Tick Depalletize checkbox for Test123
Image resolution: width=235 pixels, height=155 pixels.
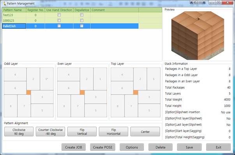click(x=82, y=15)
